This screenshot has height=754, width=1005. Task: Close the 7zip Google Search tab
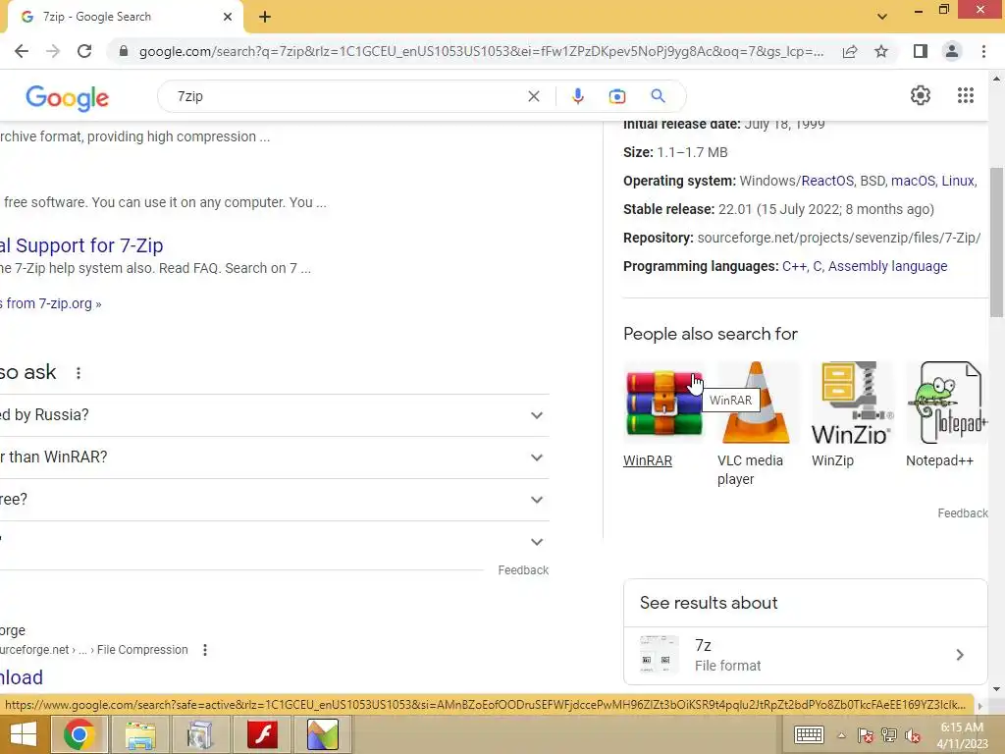point(228,17)
